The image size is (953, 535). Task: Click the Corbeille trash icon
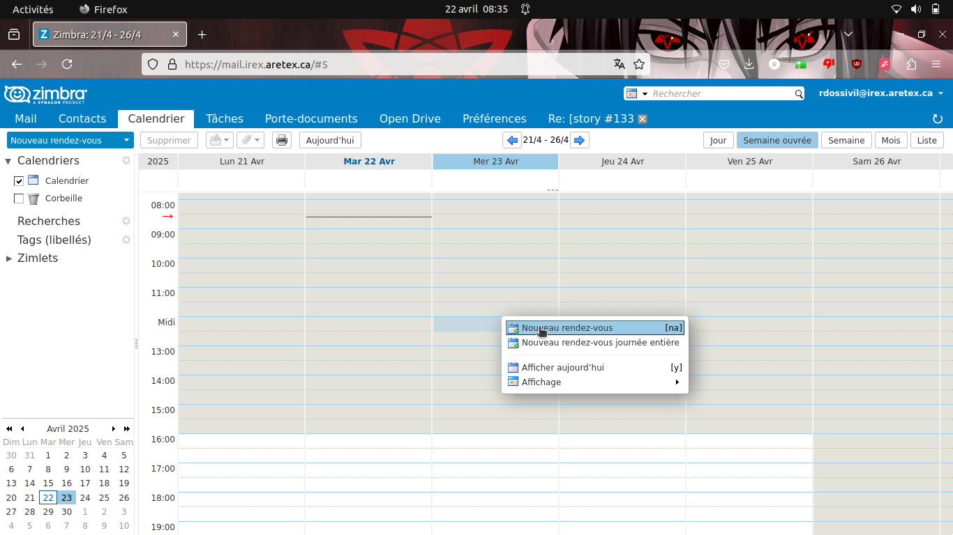coord(33,199)
